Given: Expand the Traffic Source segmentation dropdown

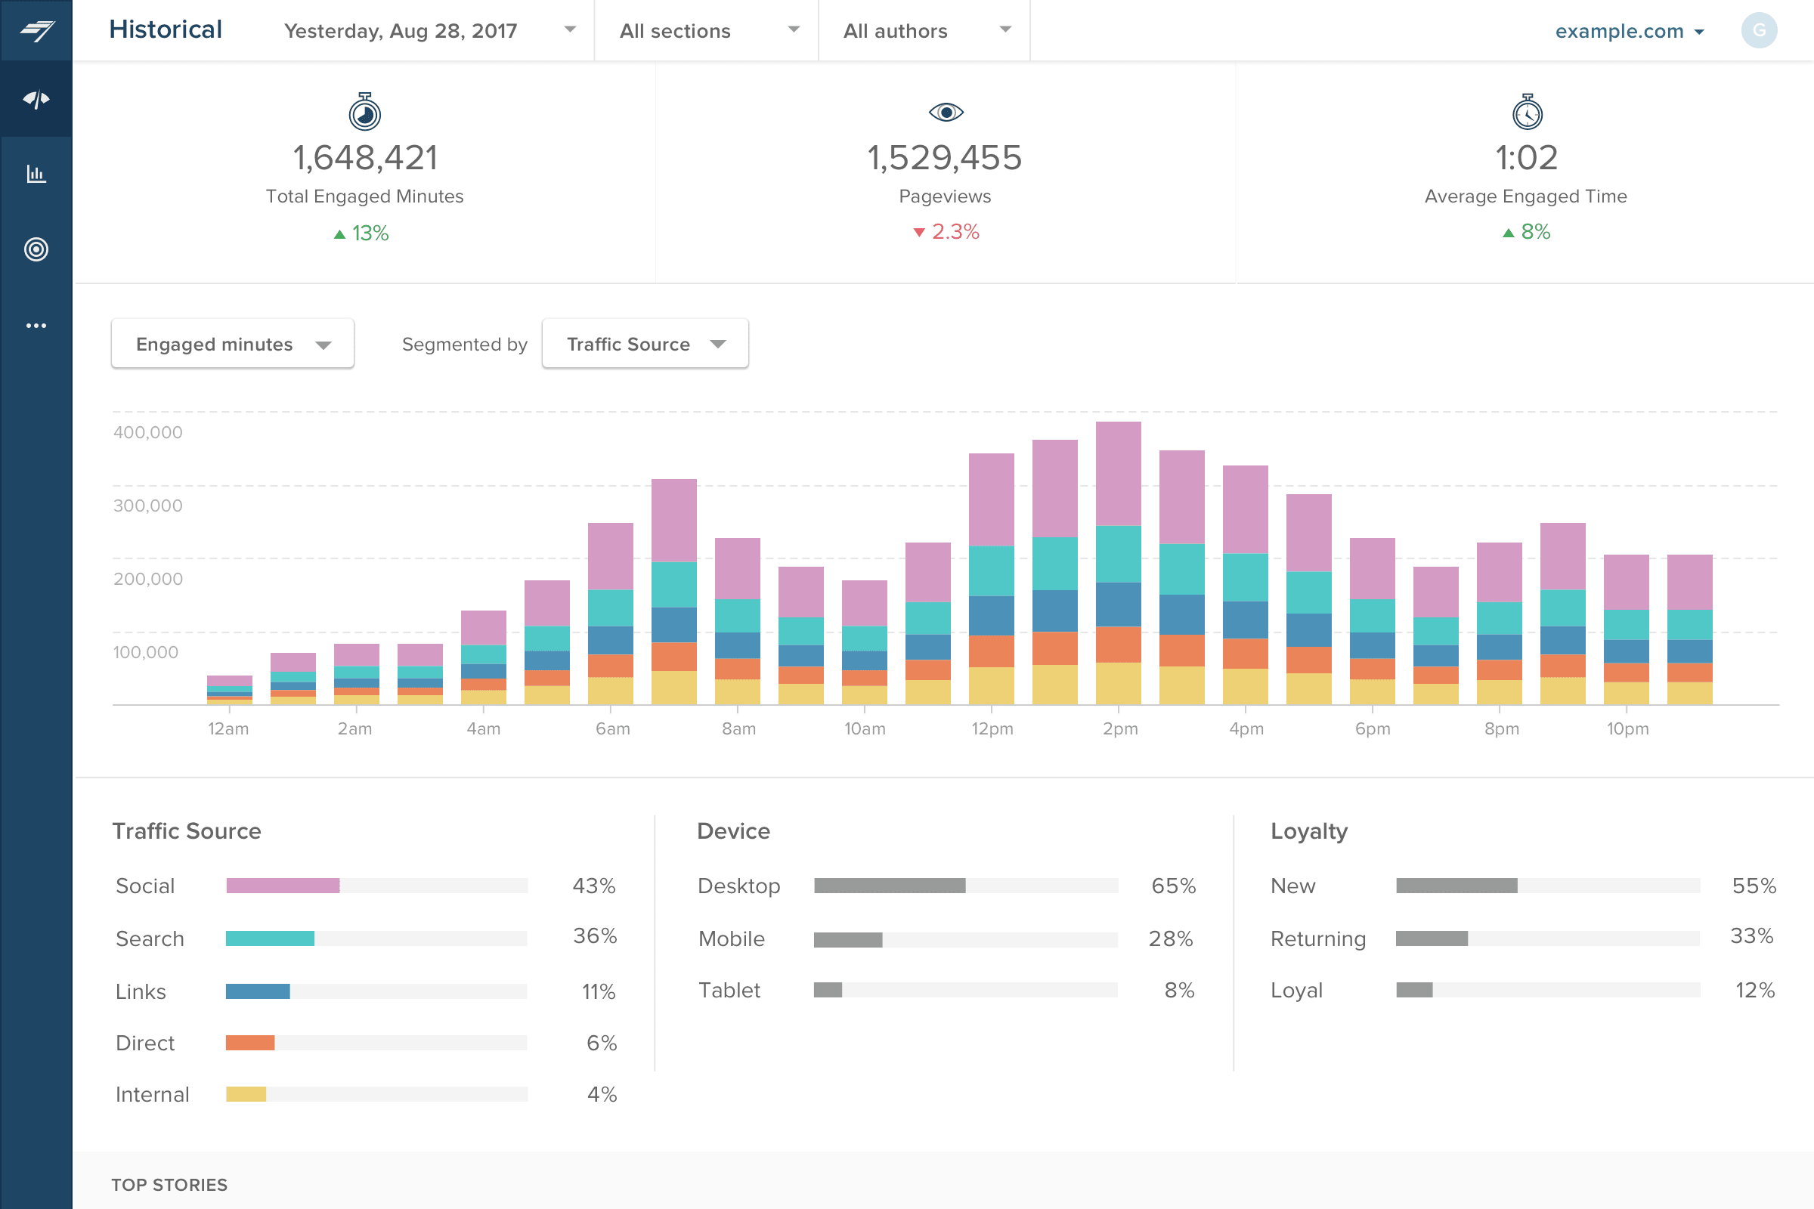Looking at the screenshot, I should [641, 344].
